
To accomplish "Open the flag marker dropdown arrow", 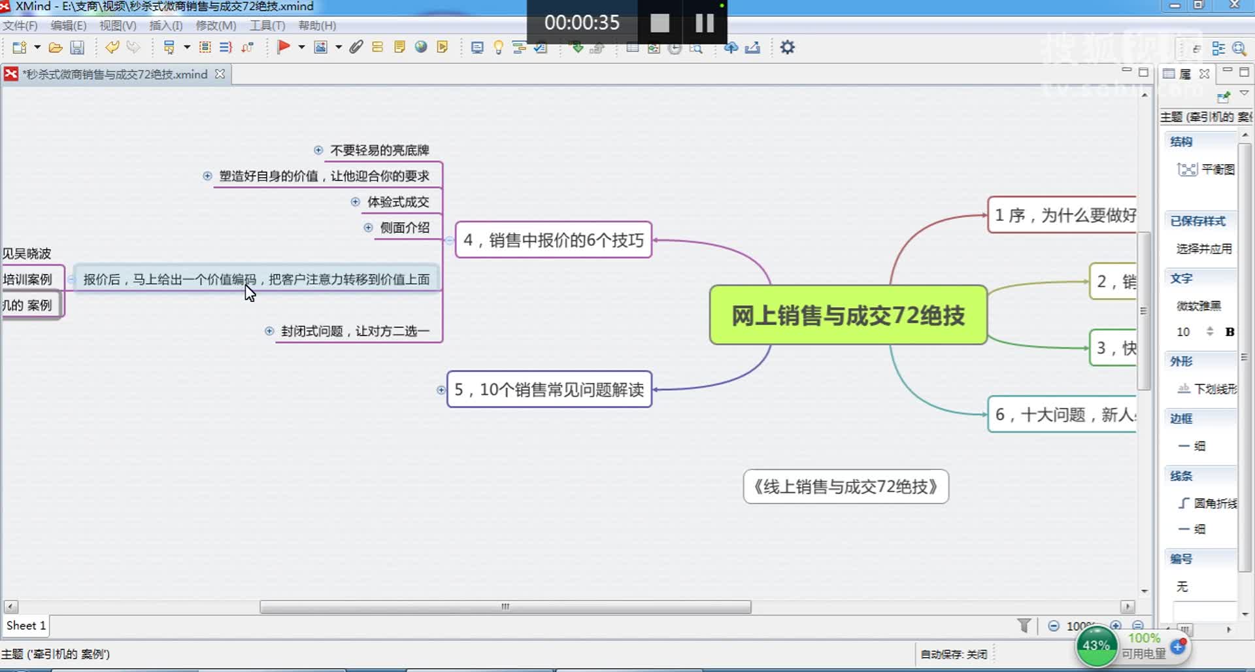I will point(301,47).
